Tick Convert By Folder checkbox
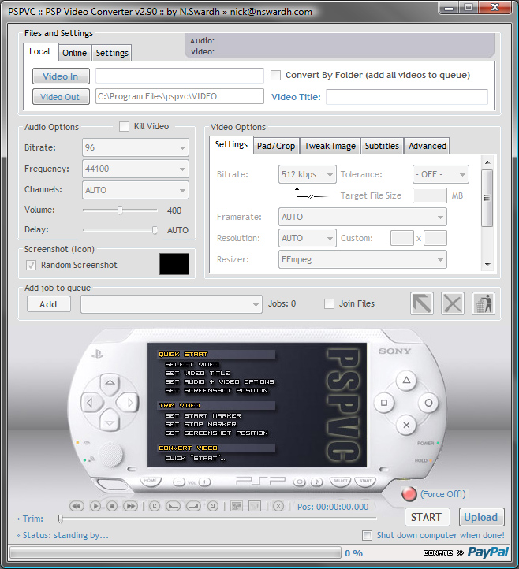The width and height of the screenshot is (519, 569). (276, 76)
